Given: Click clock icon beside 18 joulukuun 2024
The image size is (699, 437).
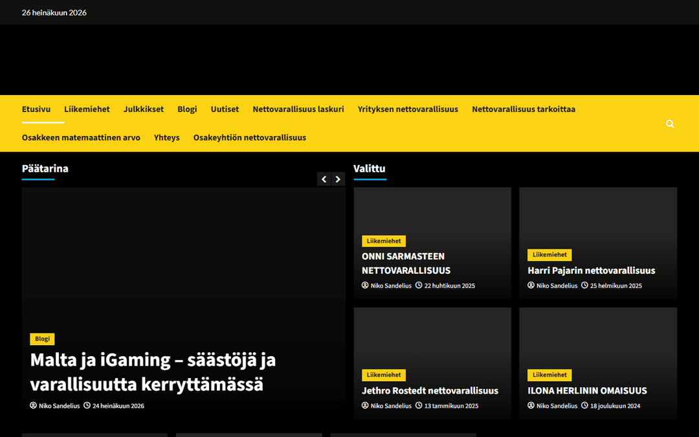Looking at the screenshot, I should pos(584,405).
